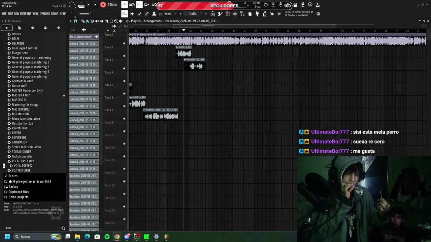
Task: Select the Paint brush tool in playlist
Action: tap(88, 21)
